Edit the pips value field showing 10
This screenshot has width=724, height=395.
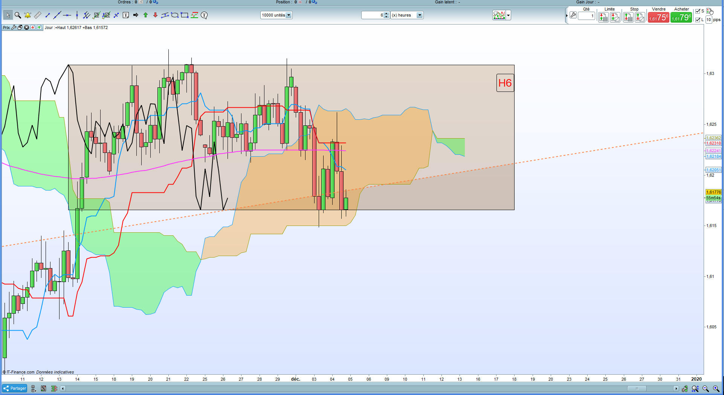pyautogui.click(x=709, y=20)
